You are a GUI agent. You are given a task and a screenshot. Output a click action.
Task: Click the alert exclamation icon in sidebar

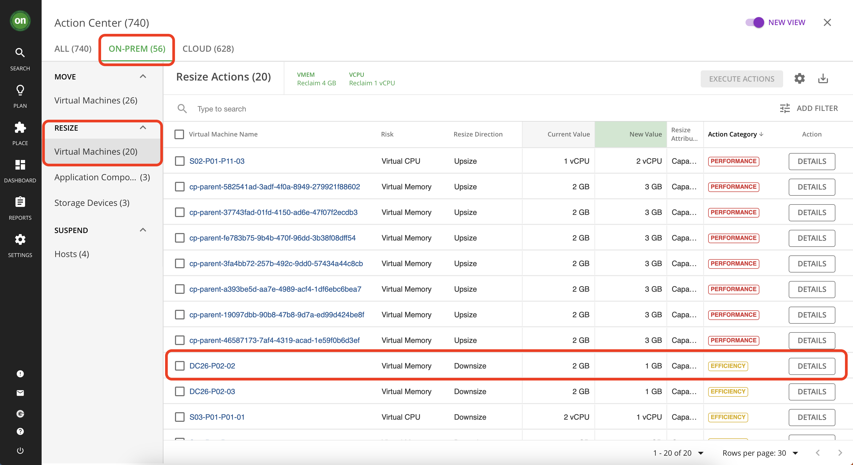20,374
